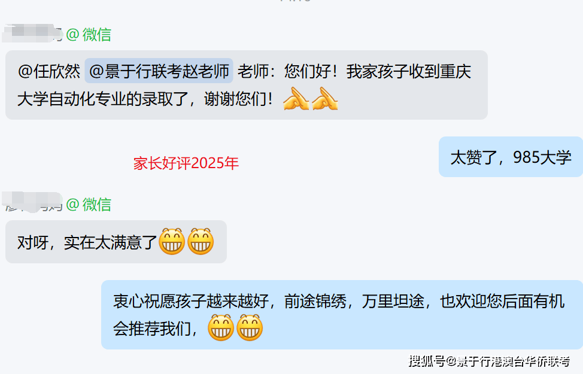Viewport: 583px width, 374px height.
Task: Click the 前途锦绣，万里坦途 text
Action: (354, 301)
